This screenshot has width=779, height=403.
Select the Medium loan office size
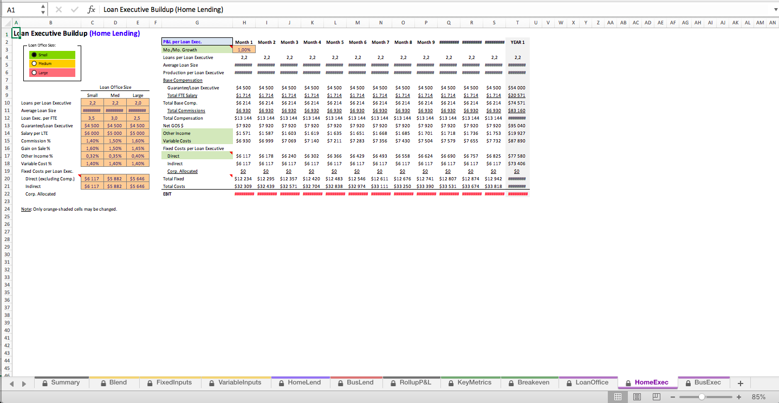[x=35, y=63]
